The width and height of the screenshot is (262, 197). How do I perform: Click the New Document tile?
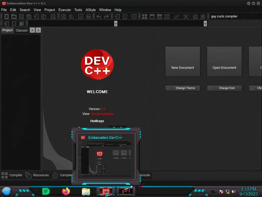point(183,61)
